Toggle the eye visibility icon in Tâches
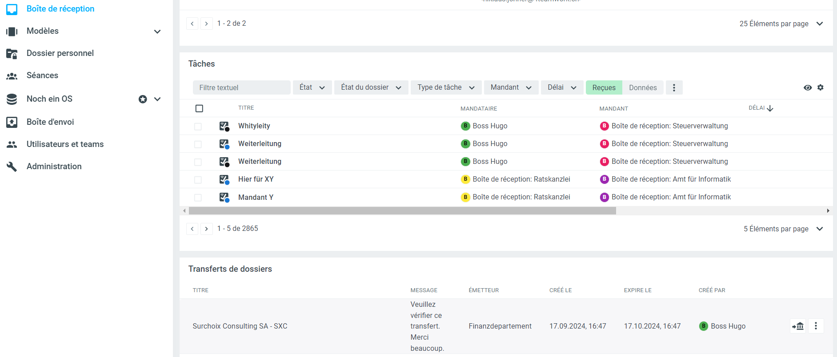 click(808, 87)
